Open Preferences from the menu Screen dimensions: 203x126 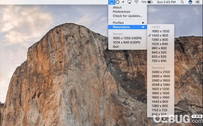[x=128, y=12]
